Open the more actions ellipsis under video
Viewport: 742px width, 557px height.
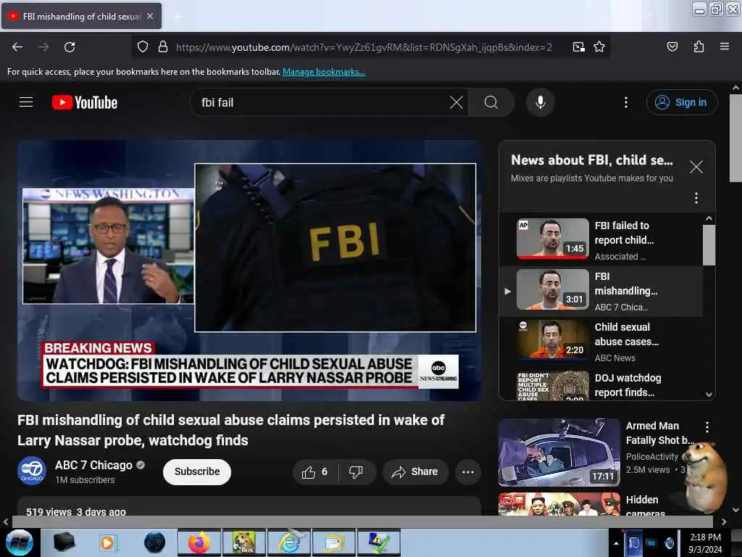pyautogui.click(x=468, y=471)
